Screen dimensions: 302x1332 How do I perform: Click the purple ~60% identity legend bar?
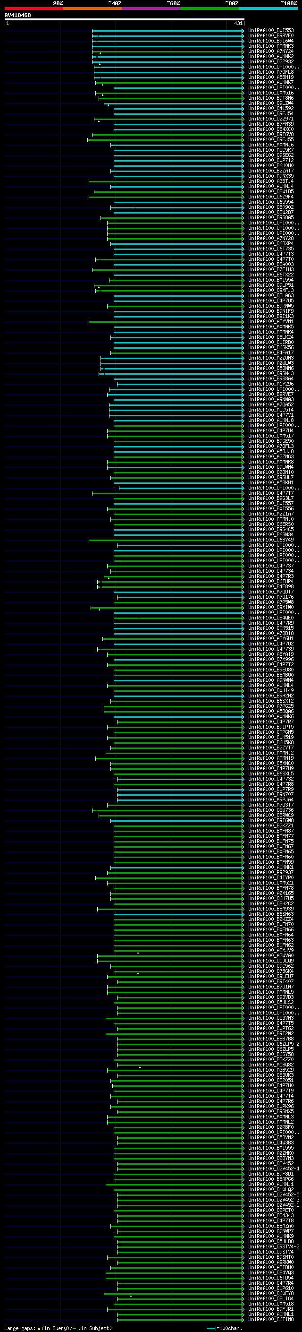[151, 9]
